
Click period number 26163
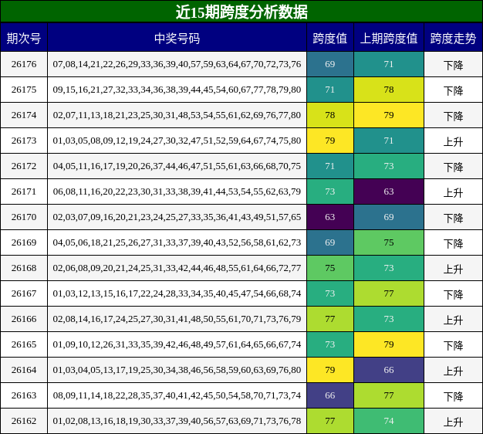tap(24, 395)
